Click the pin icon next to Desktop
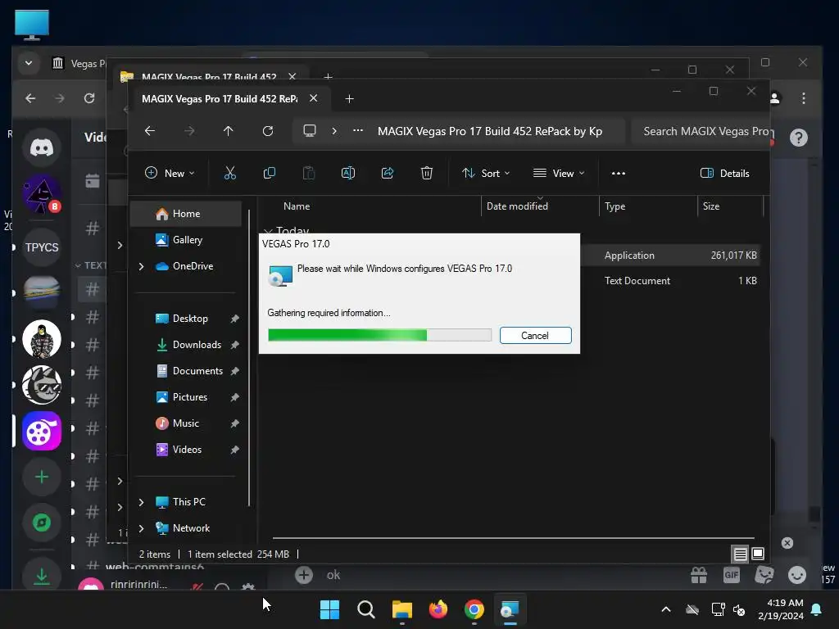Screen dimensions: 839x629 coord(235,319)
